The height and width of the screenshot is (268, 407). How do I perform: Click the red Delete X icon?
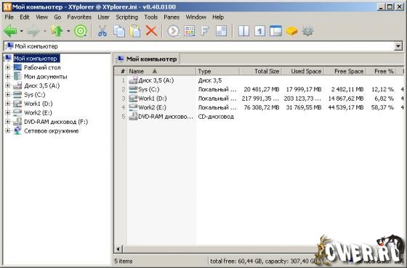pos(151,31)
